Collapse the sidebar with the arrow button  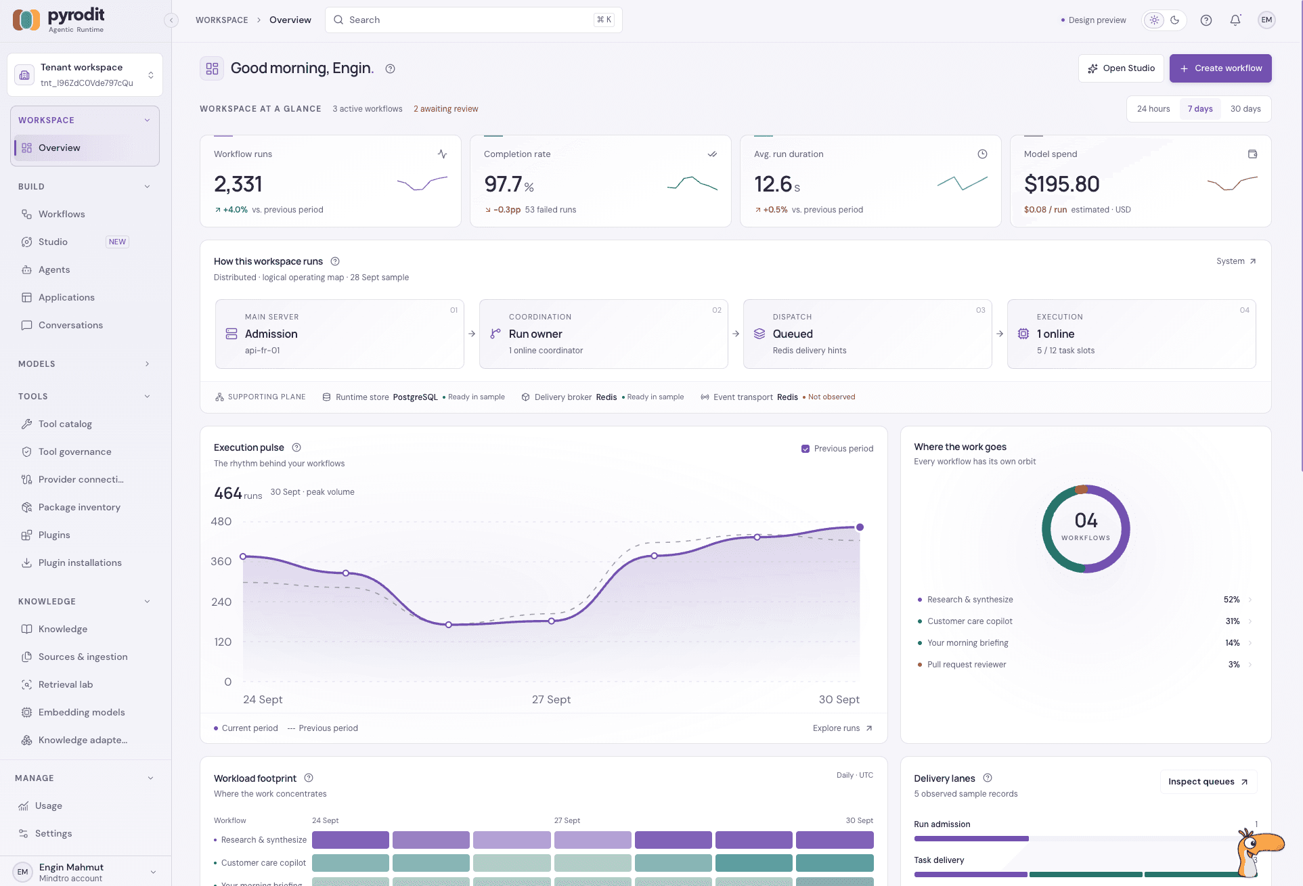(171, 20)
